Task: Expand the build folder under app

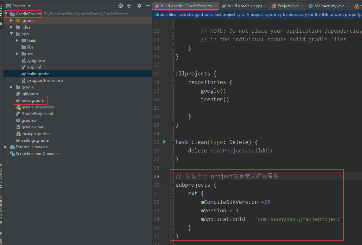Action: coord(17,41)
